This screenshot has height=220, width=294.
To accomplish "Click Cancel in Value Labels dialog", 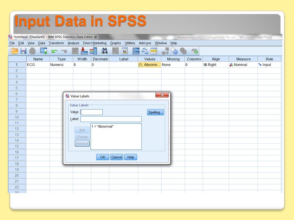I will [117, 157].
